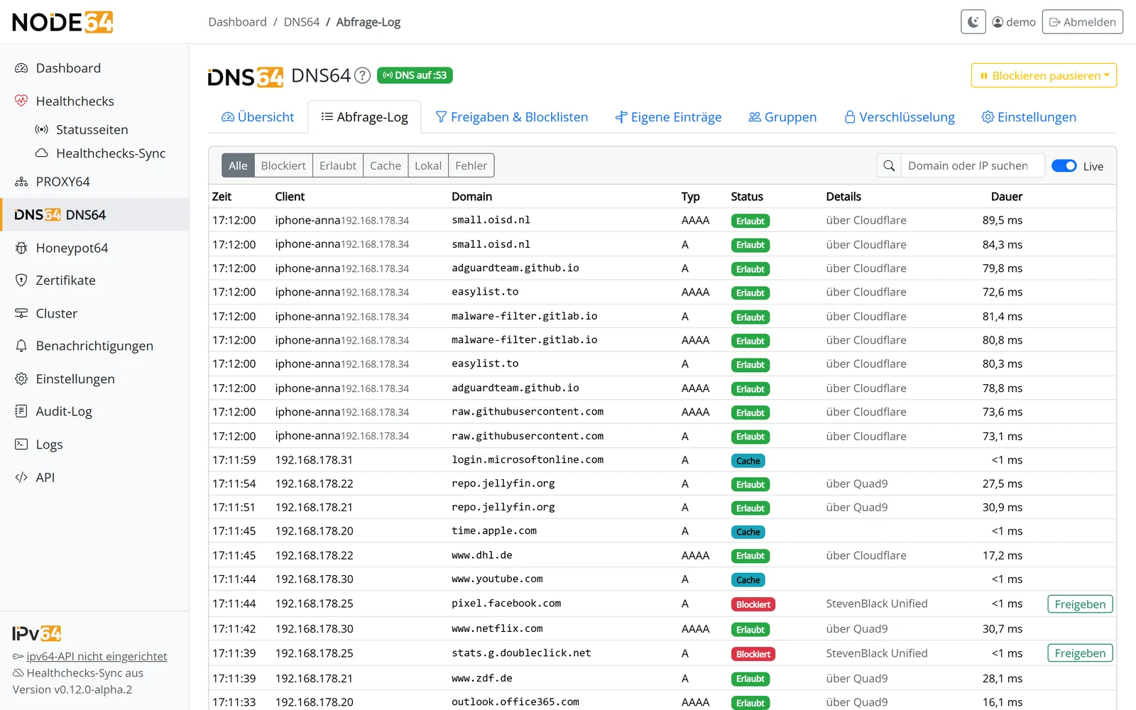This screenshot has width=1136, height=710.
Task: Click Freigeben for stats.g.doubleclick.net
Action: (x=1080, y=653)
